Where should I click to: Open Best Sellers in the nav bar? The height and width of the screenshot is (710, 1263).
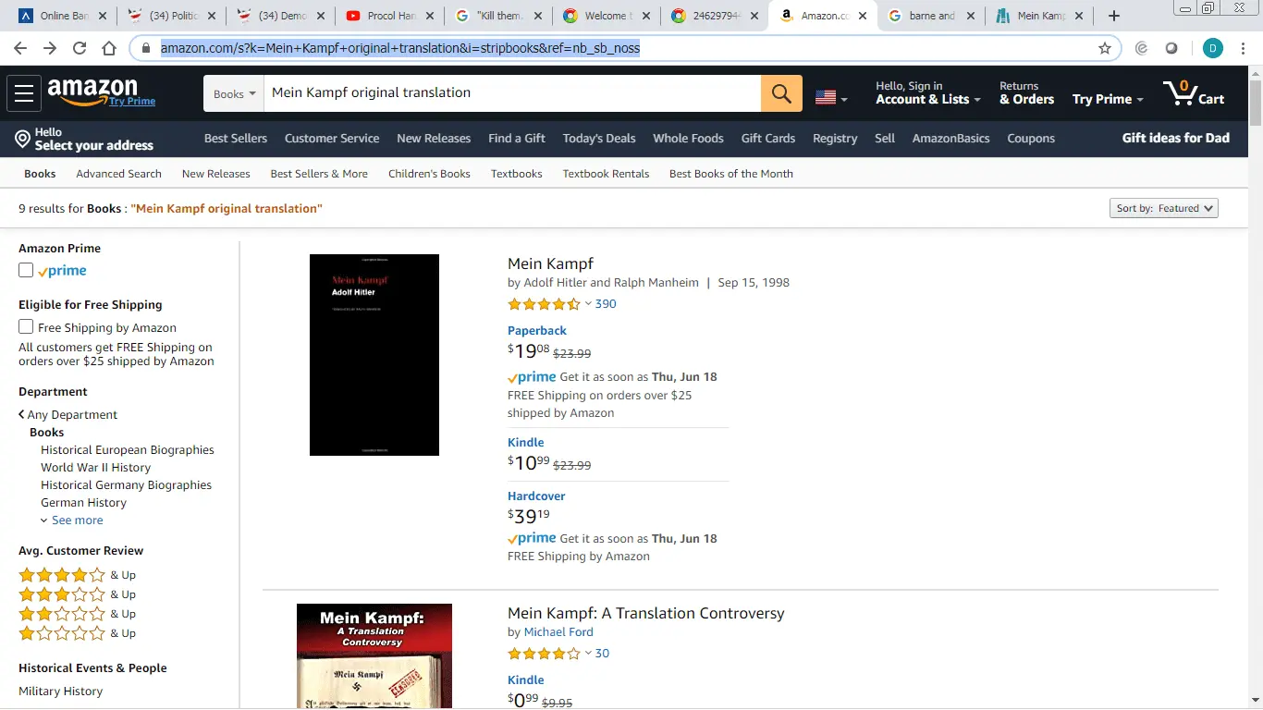click(236, 139)
